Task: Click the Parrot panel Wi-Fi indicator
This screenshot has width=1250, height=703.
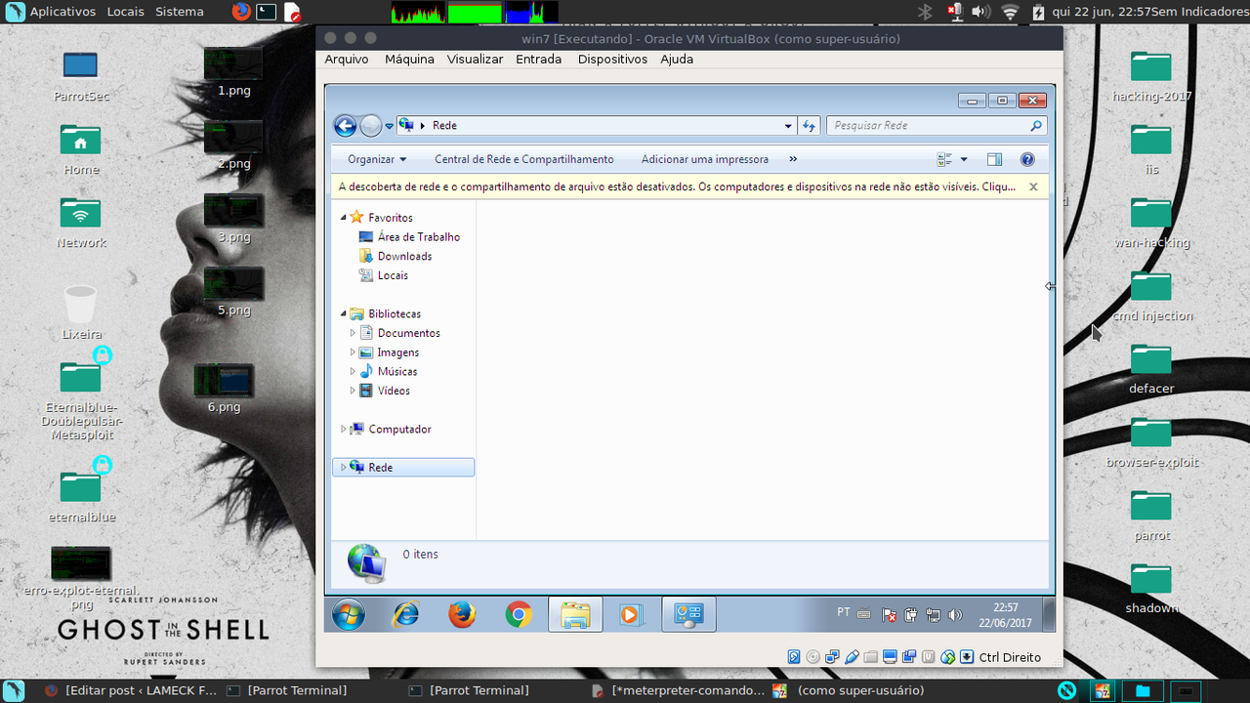Action: tap(1010, 12)
